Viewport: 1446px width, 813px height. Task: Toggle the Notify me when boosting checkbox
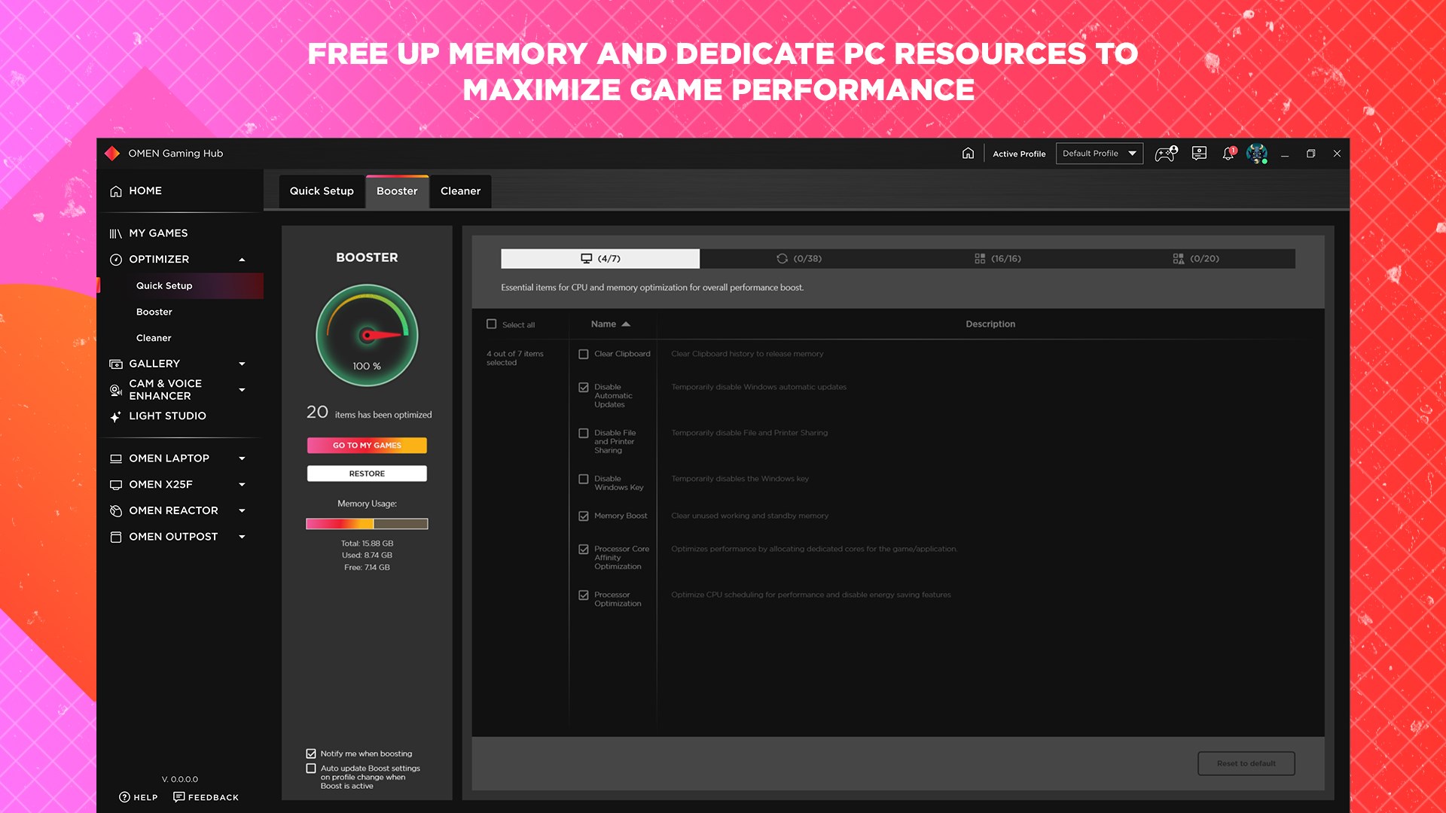point(311,754)
